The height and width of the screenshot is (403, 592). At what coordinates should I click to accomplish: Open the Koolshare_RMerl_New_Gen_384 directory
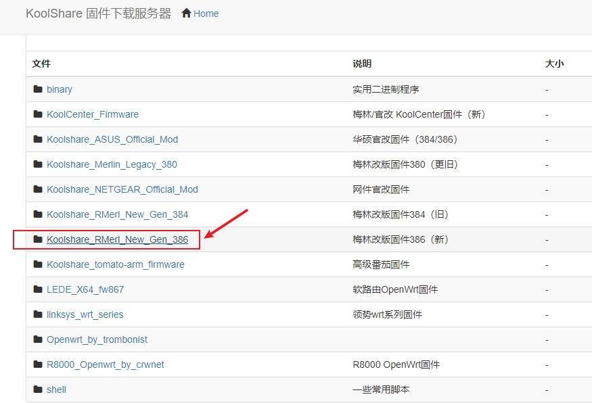tap(119, 214)
